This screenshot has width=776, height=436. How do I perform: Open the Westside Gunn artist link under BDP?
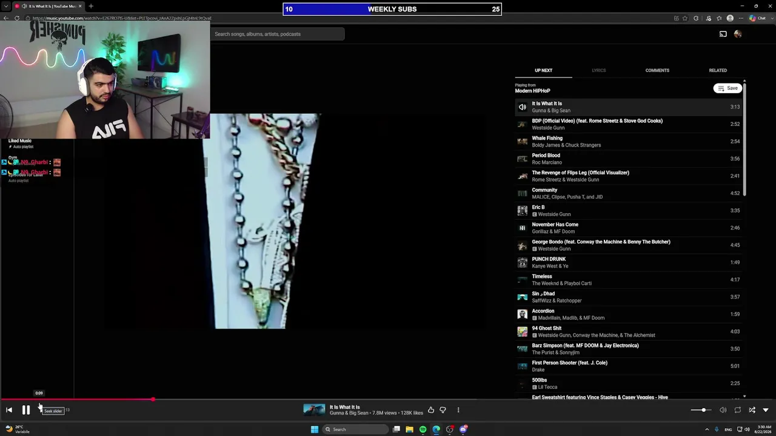[x=548, y=128]
